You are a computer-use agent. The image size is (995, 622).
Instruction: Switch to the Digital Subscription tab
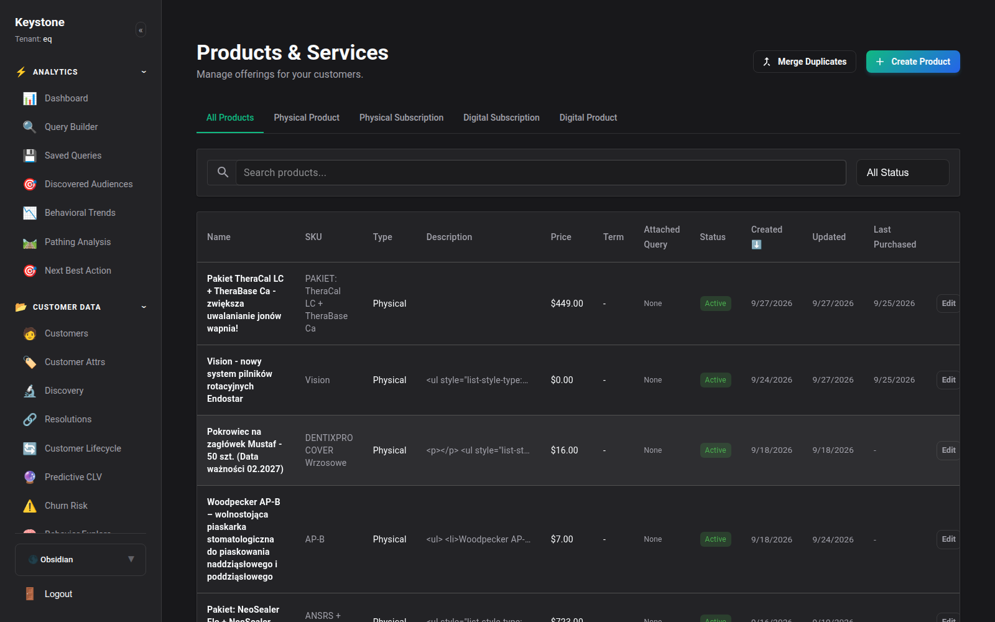pyautogui.click(x=501, y=118)
